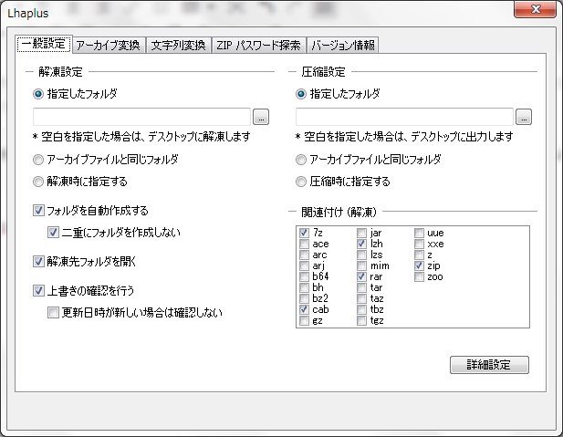This screenshot has width=563, height=437.
Task: Check zoo file association
Action: [x=419, y=276]
